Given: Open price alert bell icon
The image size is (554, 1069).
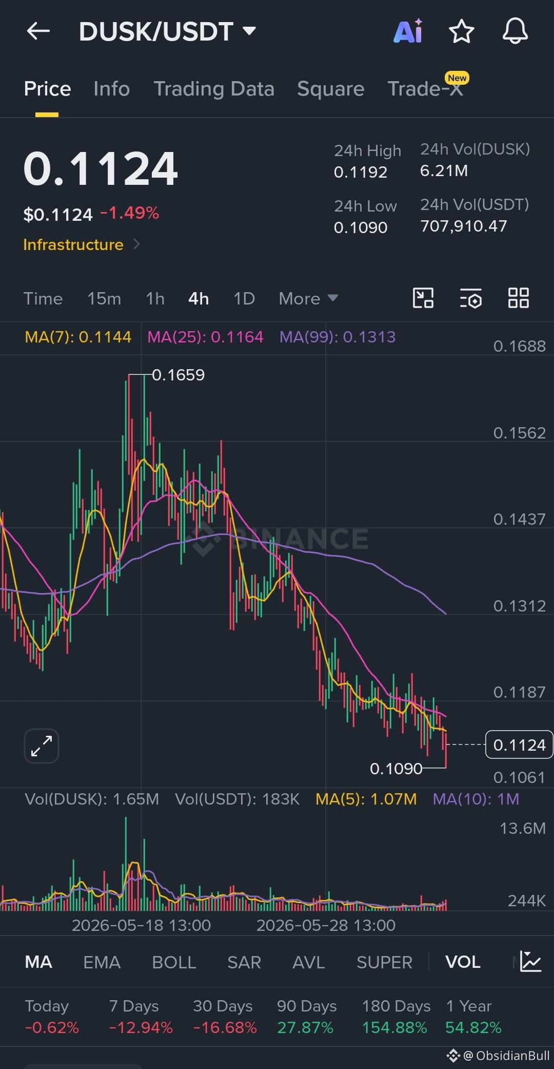Looking at the screenshot, I should [515, 31].
